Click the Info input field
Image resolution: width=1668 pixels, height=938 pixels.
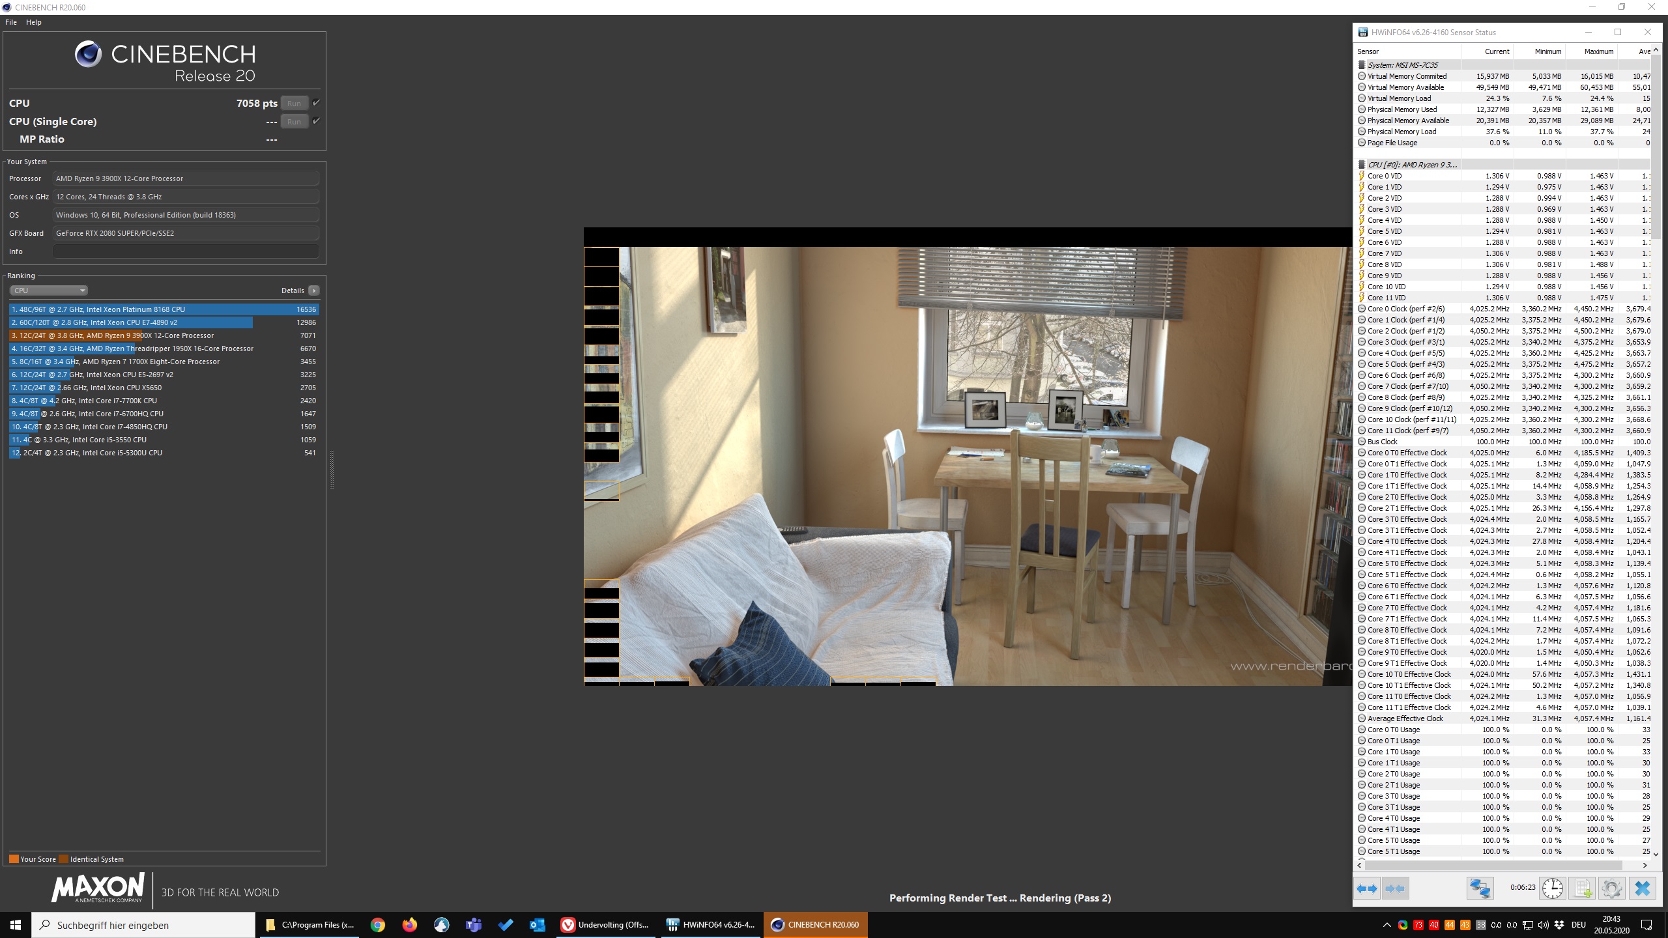click(x=186, y=251)
